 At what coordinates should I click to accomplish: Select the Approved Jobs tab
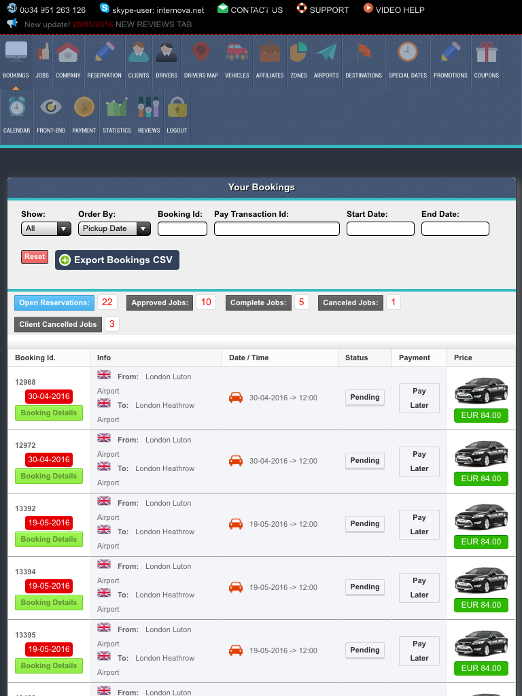coord(160,302)
